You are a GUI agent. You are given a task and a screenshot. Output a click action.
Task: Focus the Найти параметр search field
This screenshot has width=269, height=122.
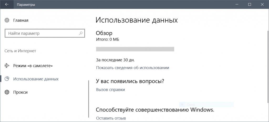coord(42,33)
